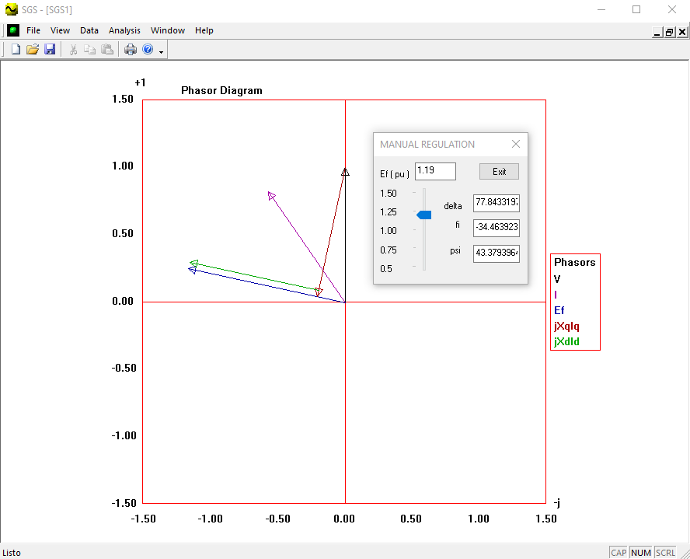Click the SCRL status bar indicator
This screenshot has width=690, height=559.
[x=665, y=553]
